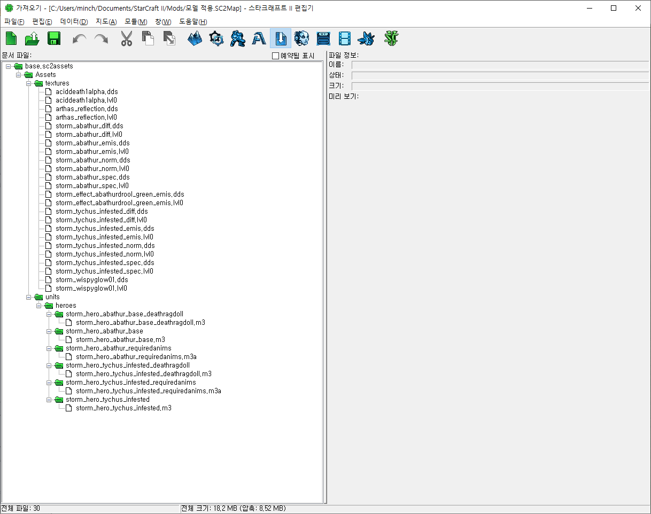Open the 편집(E) menu
Image resolution: width=651 pixels, height=514 pixels.
(42, 21)
